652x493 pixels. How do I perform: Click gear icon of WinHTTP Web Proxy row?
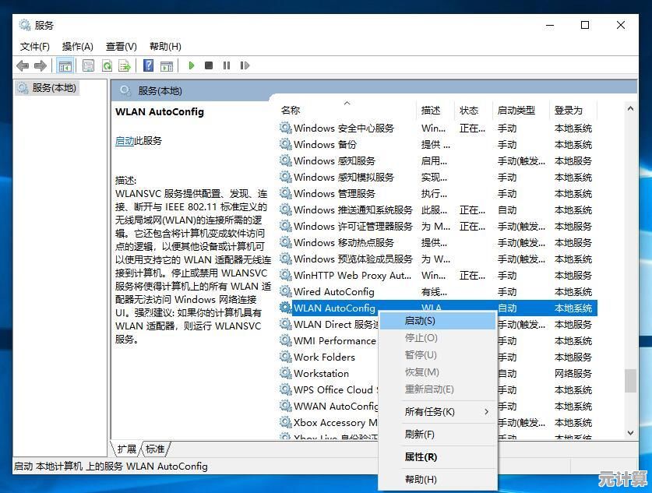click(x=285, y=275)
